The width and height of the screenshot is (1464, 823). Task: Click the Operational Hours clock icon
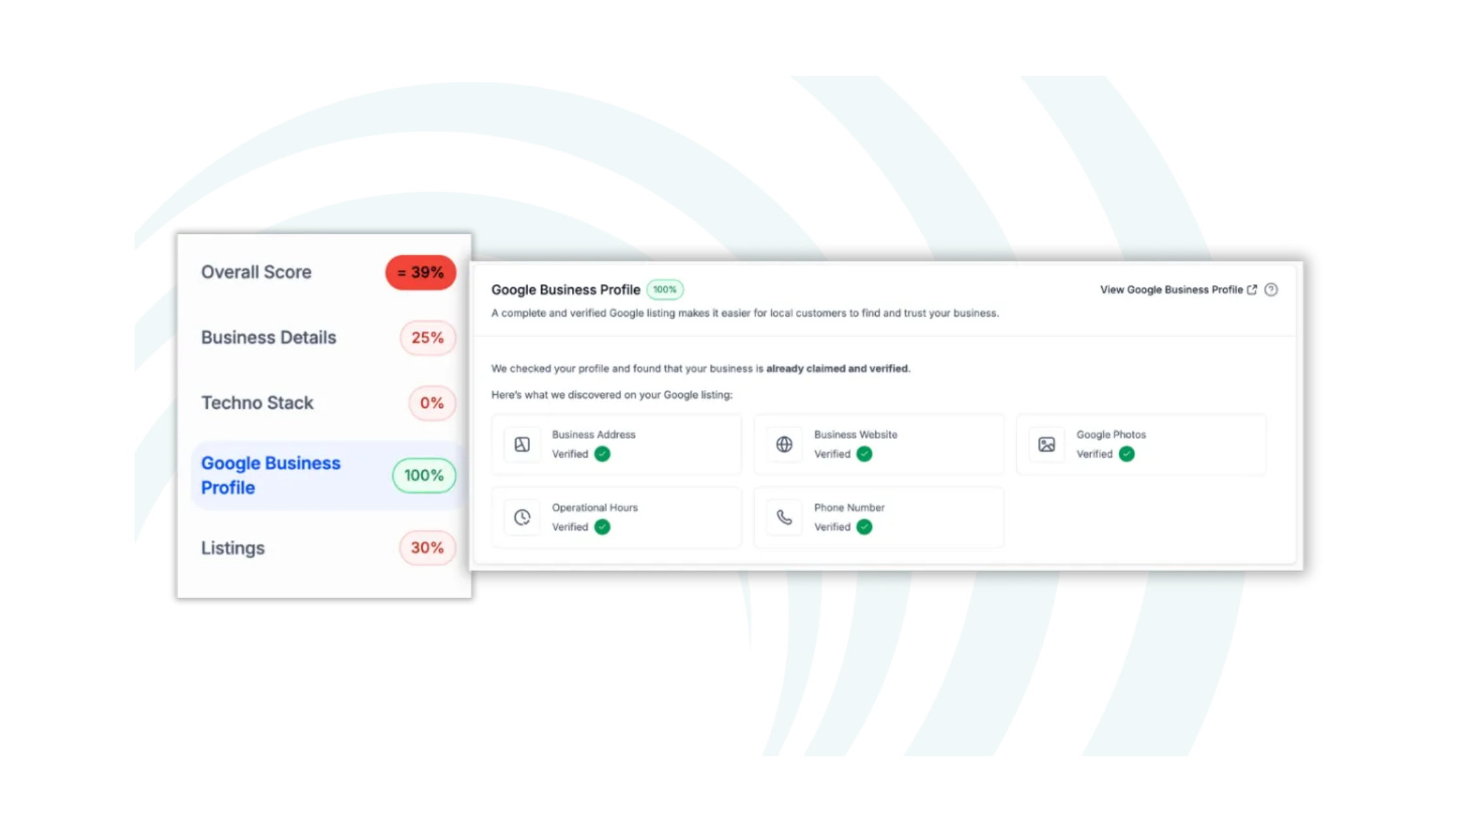522,517
